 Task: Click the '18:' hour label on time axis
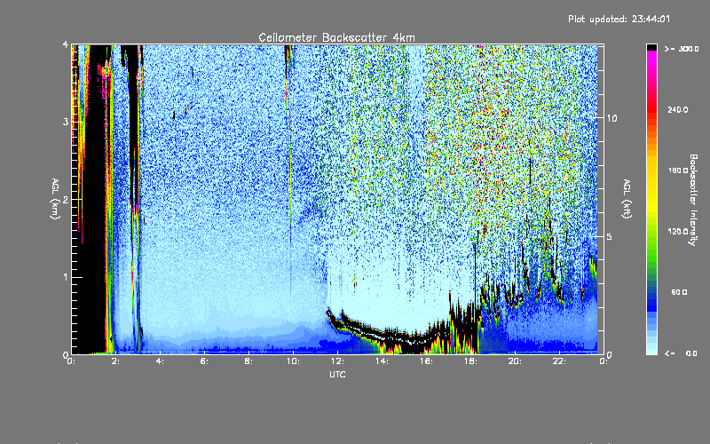(x=470, y=361)
